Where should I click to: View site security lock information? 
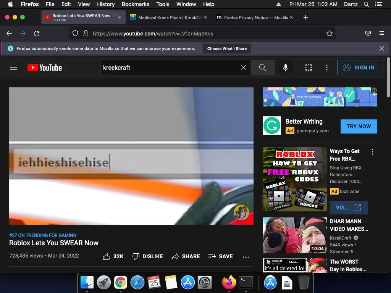point(86,34)
